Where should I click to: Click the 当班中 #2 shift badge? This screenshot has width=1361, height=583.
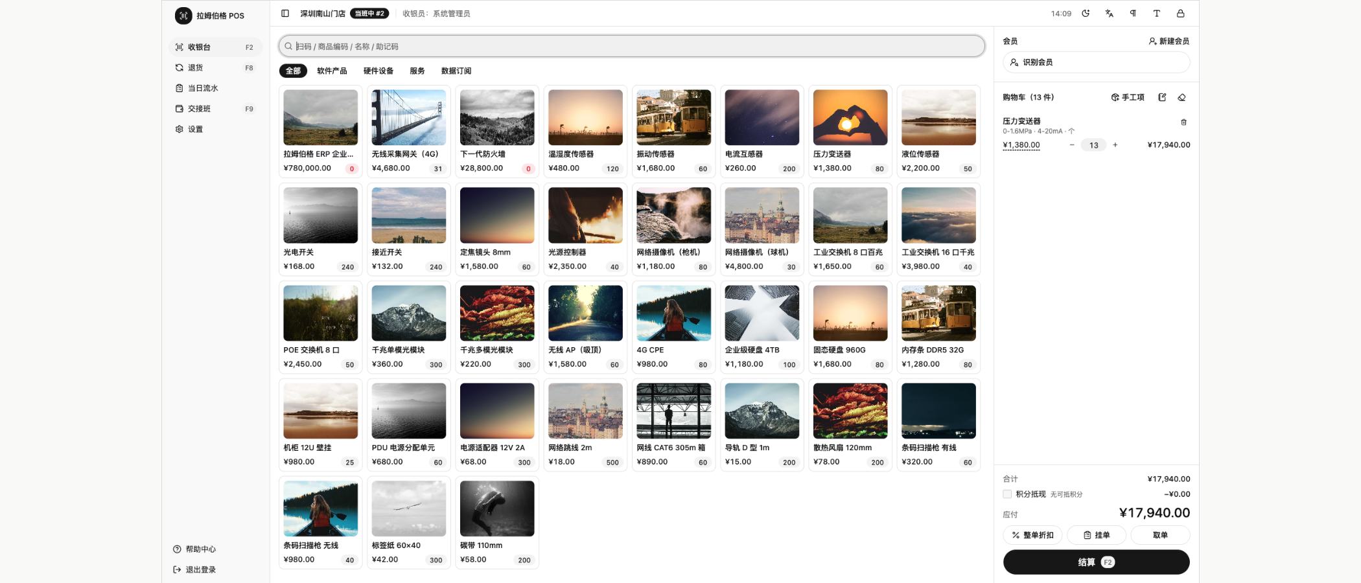coord(369,14)
